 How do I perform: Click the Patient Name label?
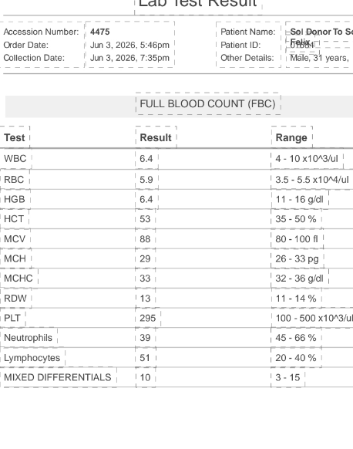[x=248, y=32]
